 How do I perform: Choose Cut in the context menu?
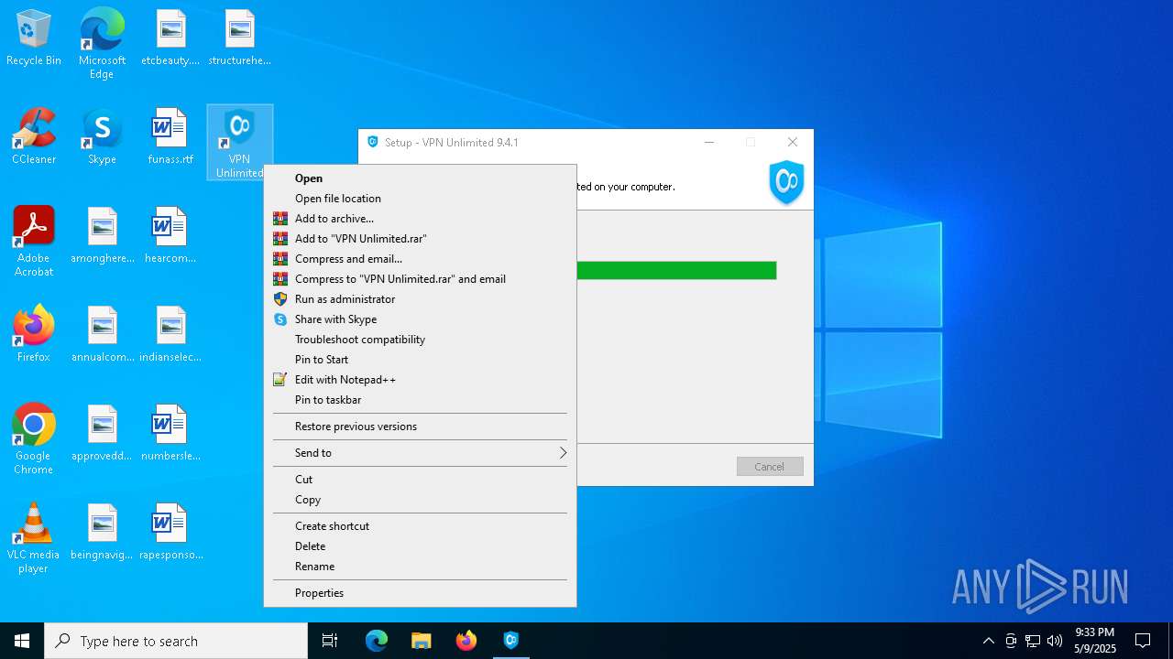pyautogui.click(x=420, y=480)
